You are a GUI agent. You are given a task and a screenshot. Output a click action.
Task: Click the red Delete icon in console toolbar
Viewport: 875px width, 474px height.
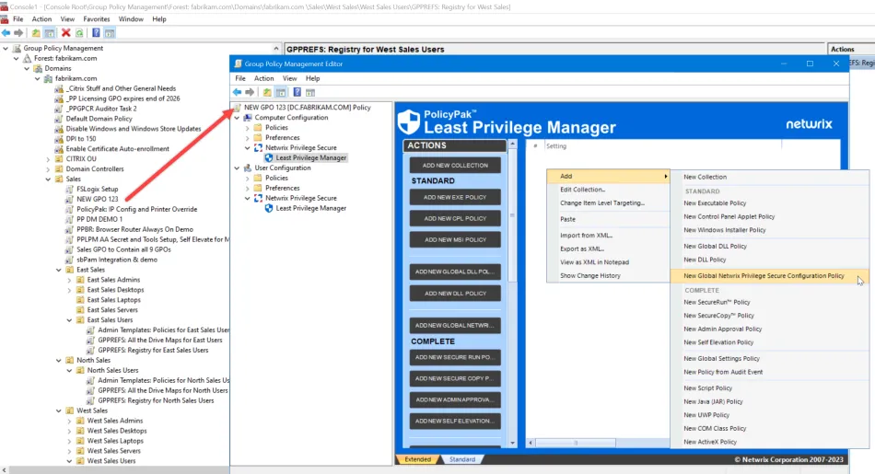point(65,33)
